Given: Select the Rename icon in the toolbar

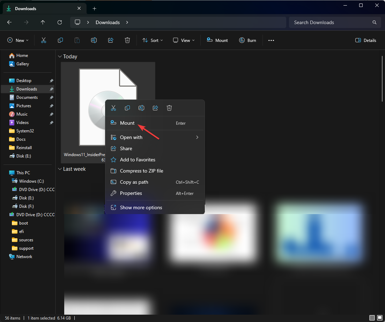Looking at the screenshot, I should tap(94, 40).
